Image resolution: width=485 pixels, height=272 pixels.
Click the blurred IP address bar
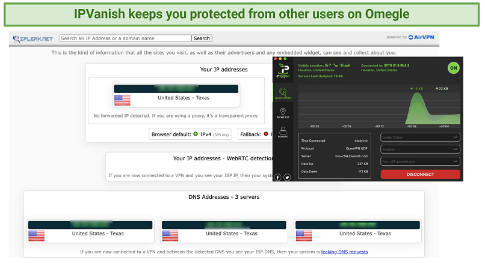point(176,89)
